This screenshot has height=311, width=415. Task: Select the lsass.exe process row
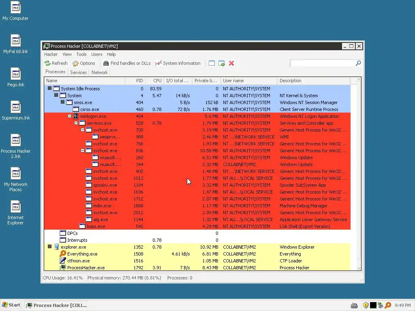click(x=197, y=226)
